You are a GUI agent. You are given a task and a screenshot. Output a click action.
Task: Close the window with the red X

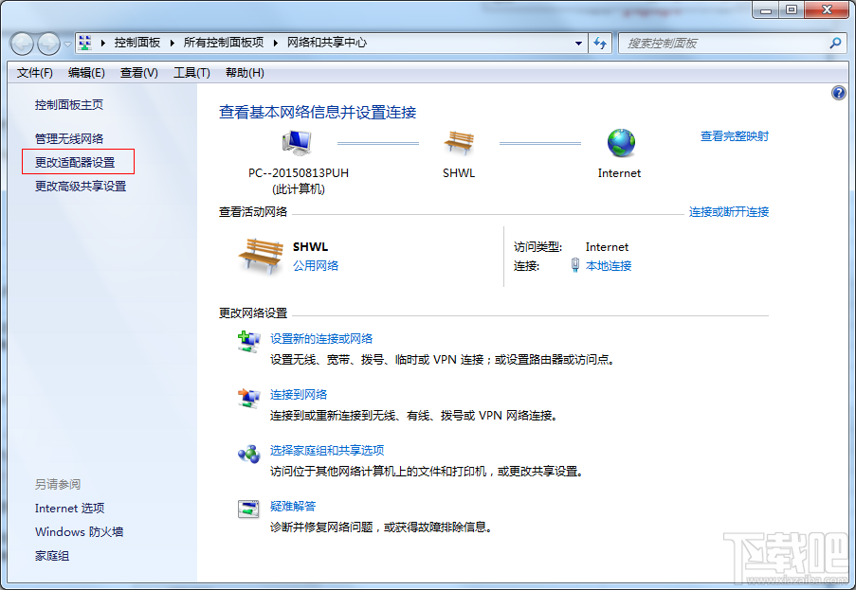(x=827, y=9)
